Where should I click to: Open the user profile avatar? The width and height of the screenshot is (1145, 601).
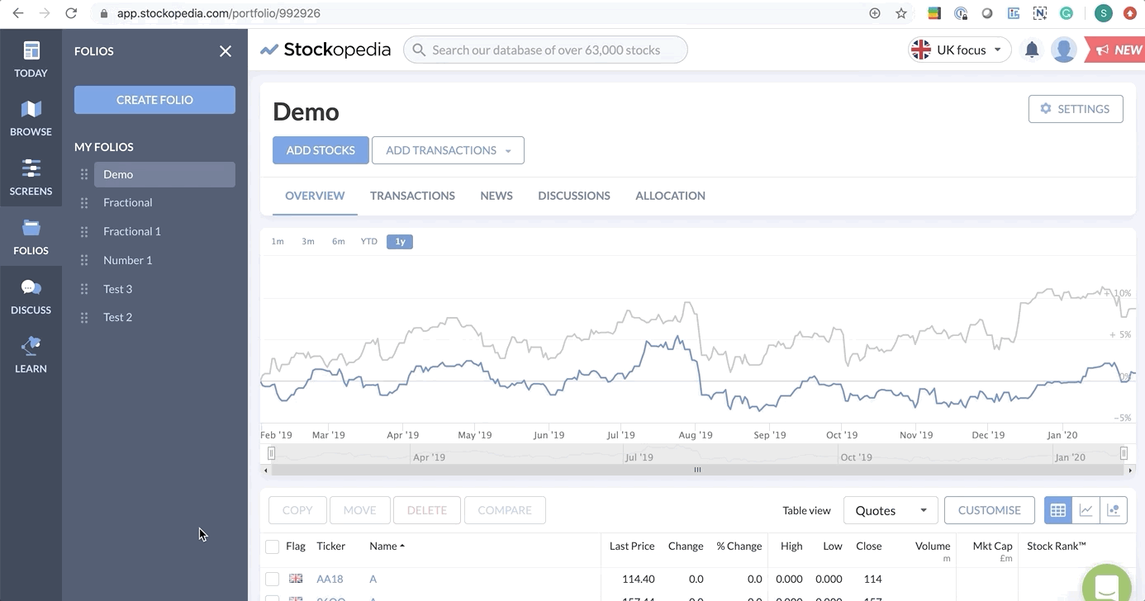pos(1064,50)
